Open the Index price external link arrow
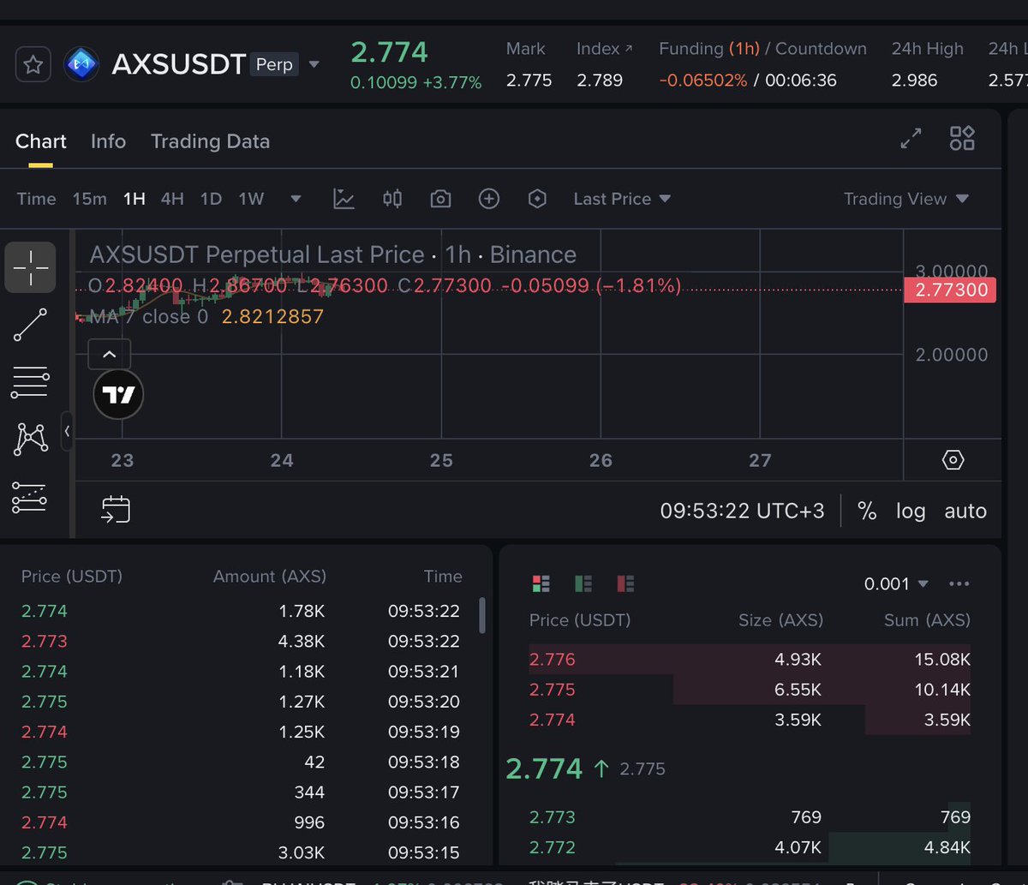The height and width of the screenshot is (885, 1028). (629, 49)
